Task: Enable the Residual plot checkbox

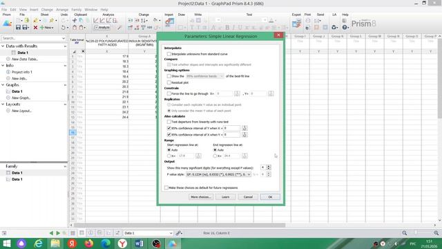Action: (x=169, y=82)
